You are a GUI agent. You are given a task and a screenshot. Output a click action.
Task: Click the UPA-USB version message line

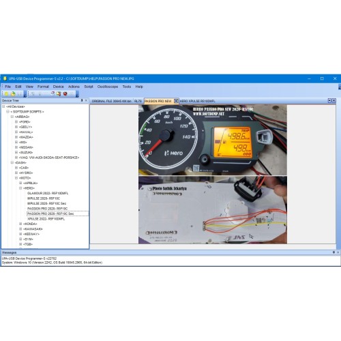(29, 258)
